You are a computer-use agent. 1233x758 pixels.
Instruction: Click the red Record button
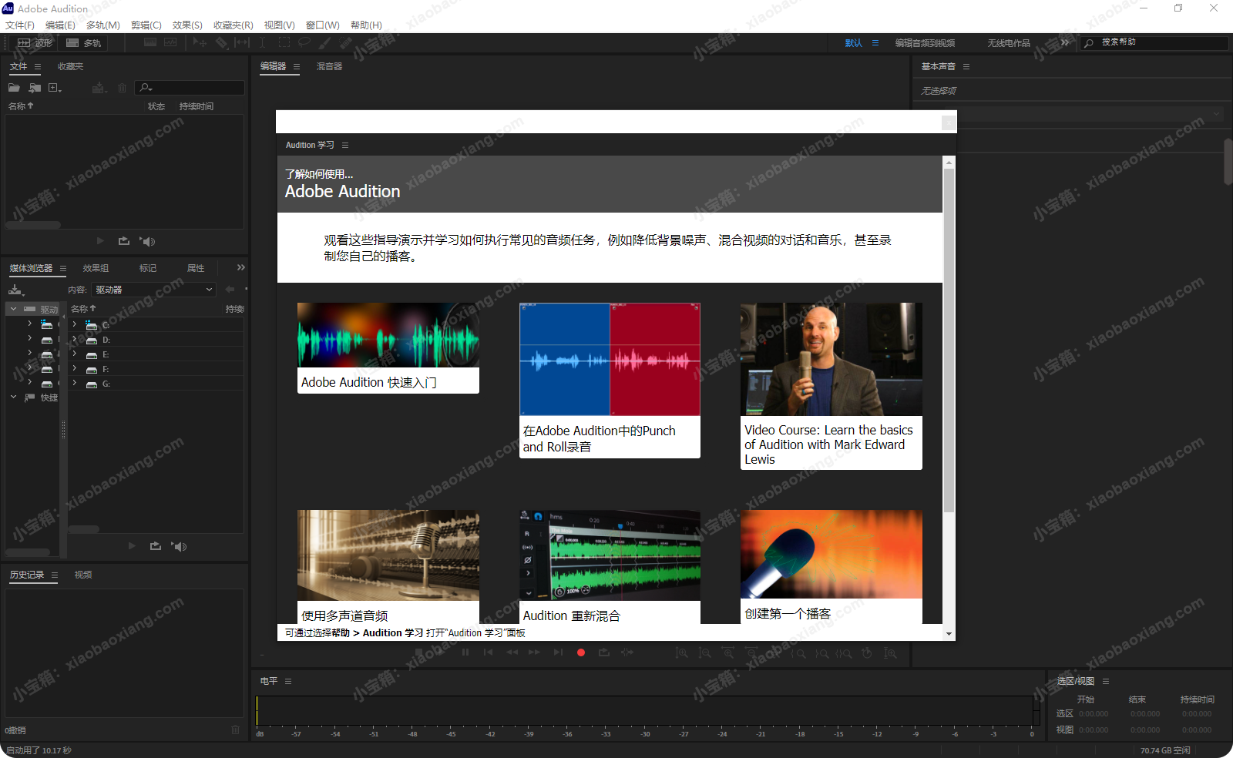point(581,652)
